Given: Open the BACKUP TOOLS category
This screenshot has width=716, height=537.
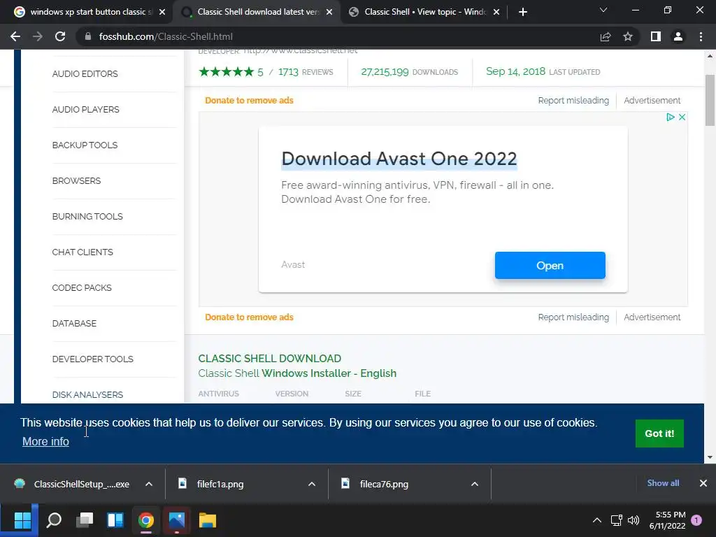Looking at the screenshot, I should [85, 145].
